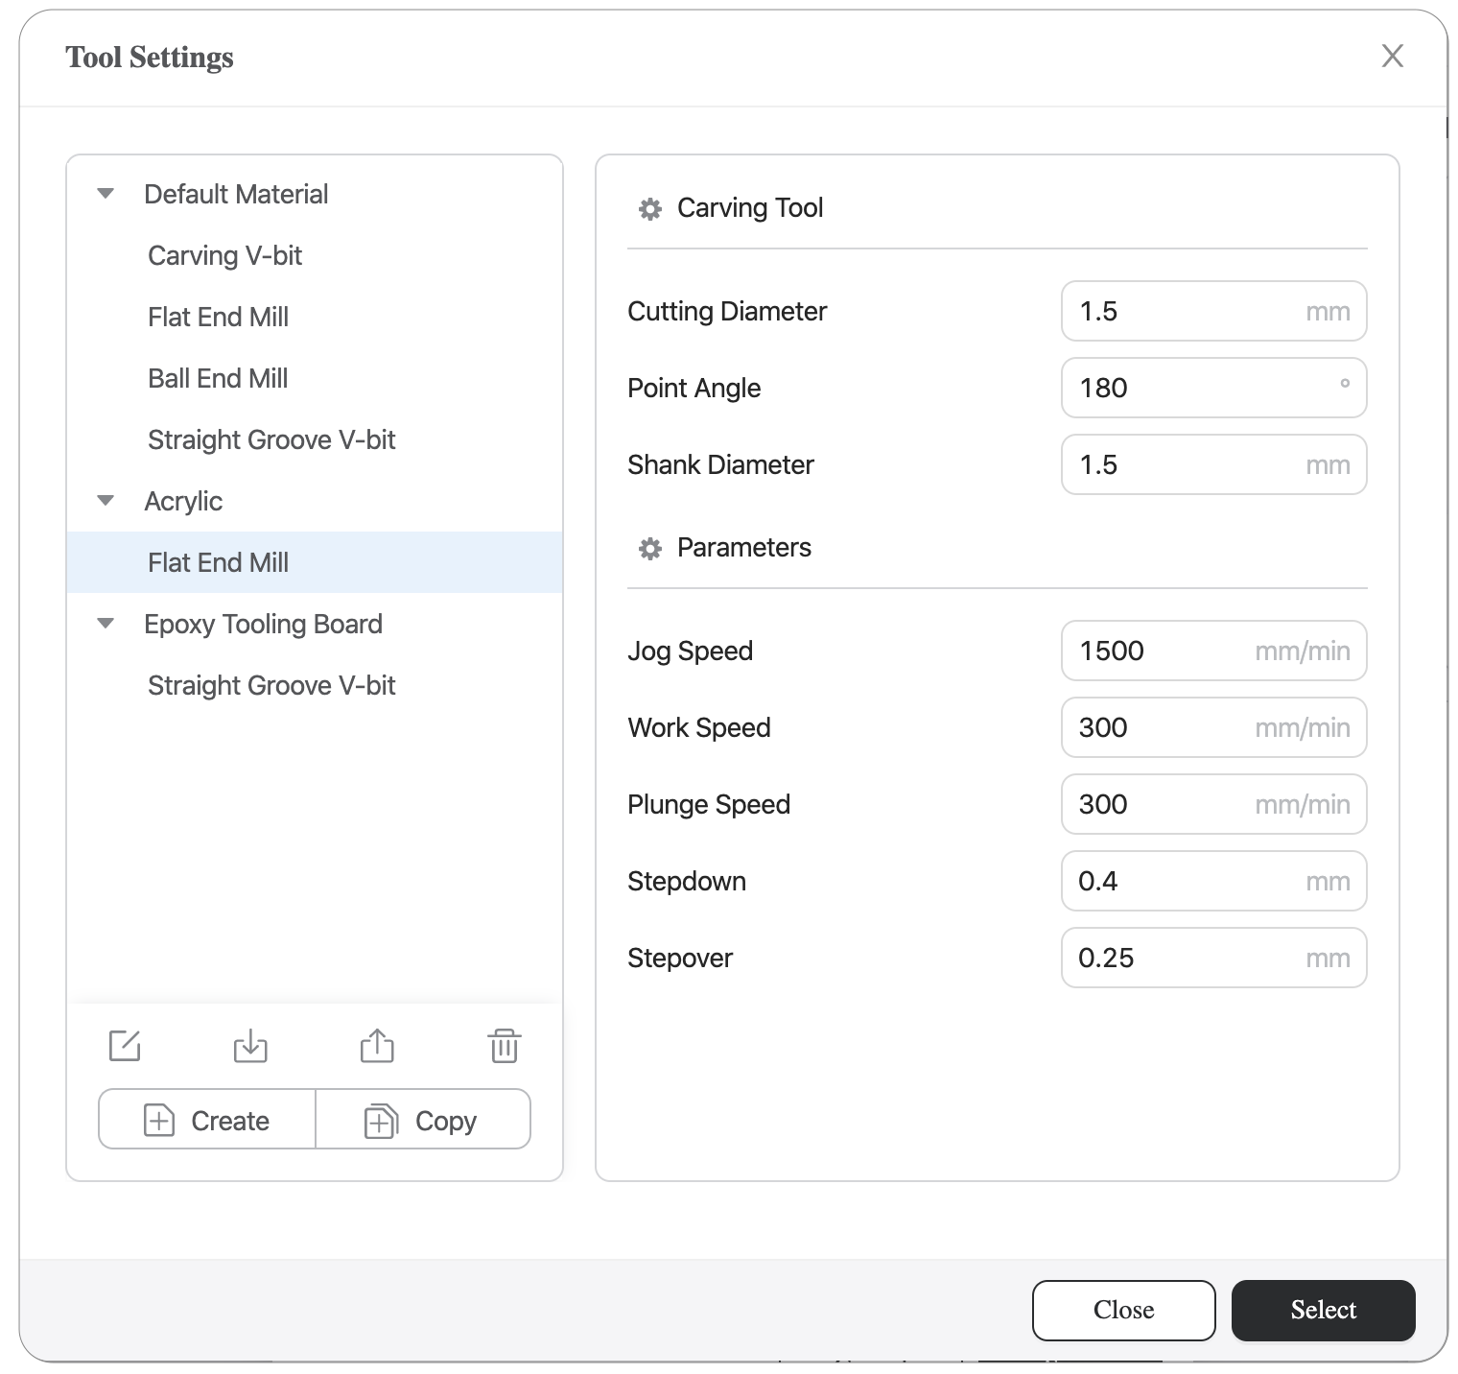Click the duplicate icon on Copy button
This screenshot has width=1458, height=1374.
coord(382,1120)
